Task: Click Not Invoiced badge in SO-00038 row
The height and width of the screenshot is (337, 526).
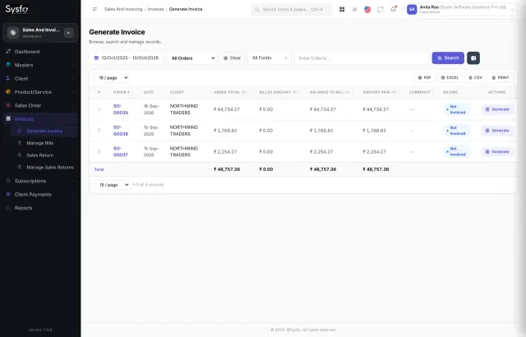Action: (457, 131)
